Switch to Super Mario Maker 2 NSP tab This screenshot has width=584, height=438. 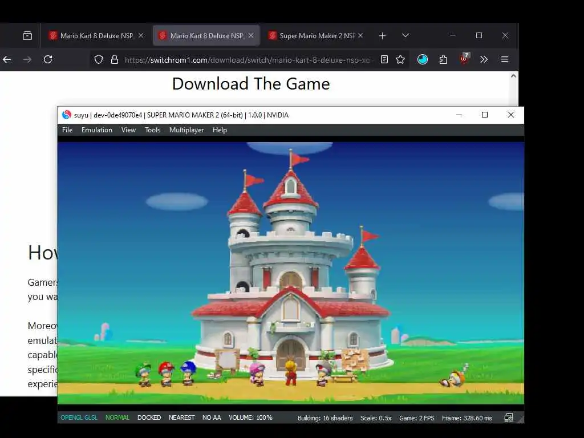[x=317, y=36]
